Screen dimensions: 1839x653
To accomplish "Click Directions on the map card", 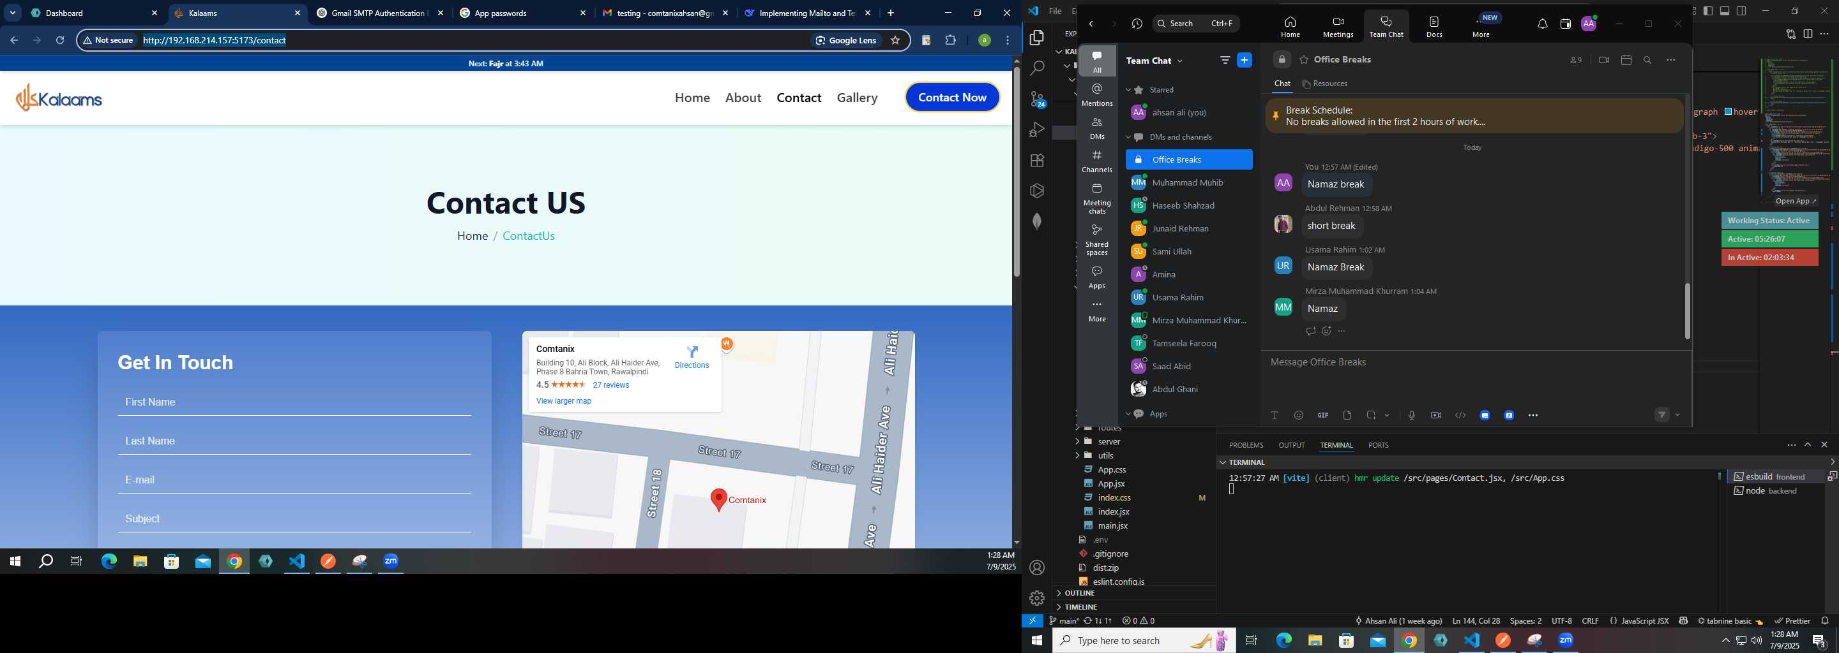I will click(692, 358).
